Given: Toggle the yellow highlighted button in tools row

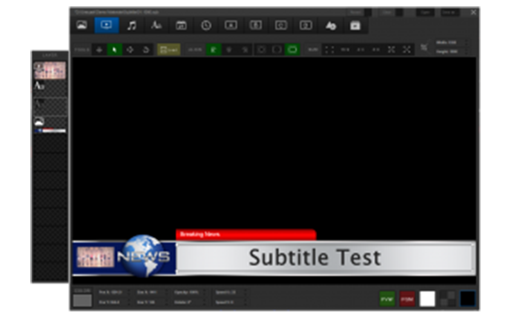Looking at the screenshot, I should pyautogui.click(x=169, y=49).
